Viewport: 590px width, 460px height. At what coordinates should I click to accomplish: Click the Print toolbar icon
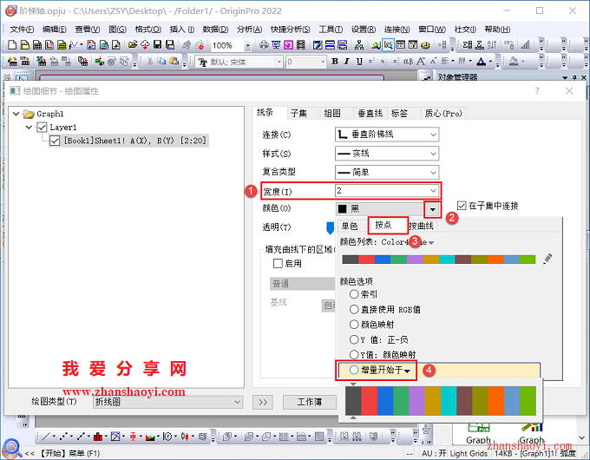click(264, 45)
